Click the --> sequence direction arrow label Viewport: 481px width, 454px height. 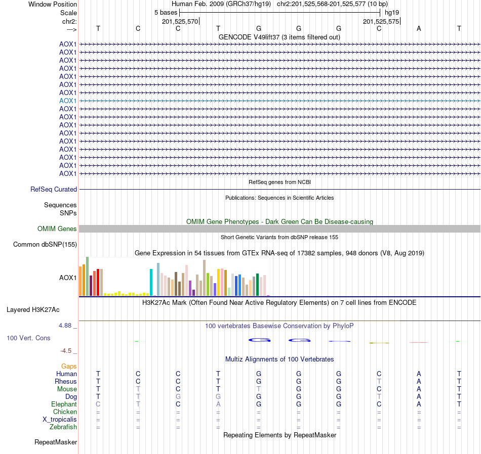click(71, 29)
